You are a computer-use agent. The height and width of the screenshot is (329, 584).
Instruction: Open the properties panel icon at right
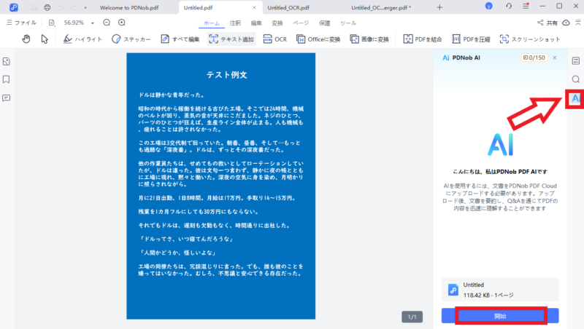pyautogui.click(x=575, y=61)
